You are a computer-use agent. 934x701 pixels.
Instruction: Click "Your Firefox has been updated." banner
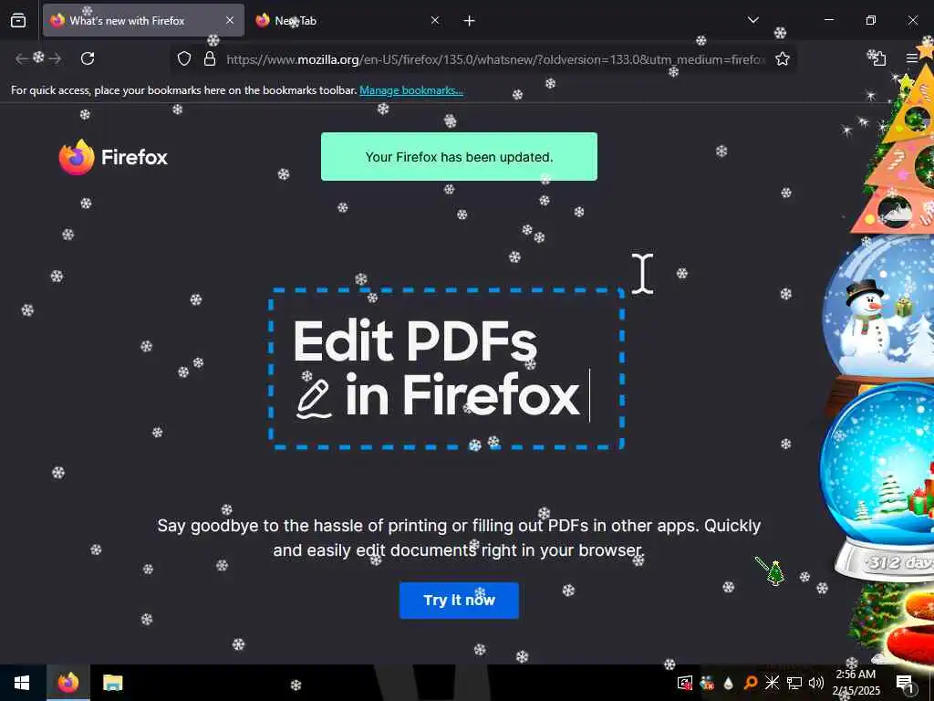pos(460,157)
